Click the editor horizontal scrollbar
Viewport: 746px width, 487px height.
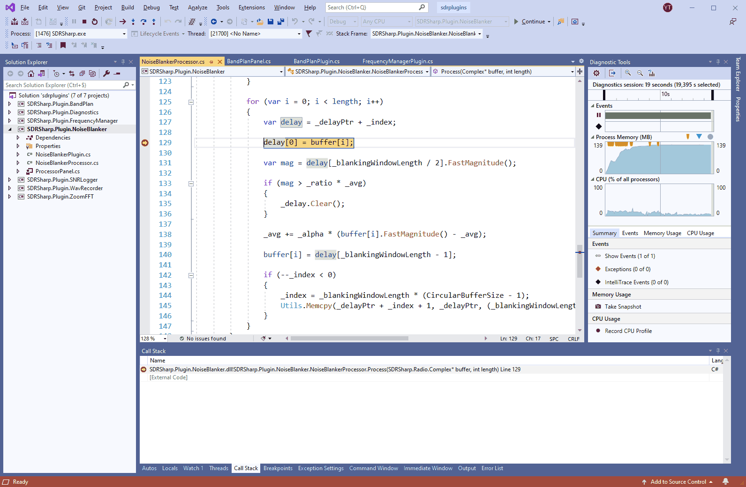(x=349, y=338)
